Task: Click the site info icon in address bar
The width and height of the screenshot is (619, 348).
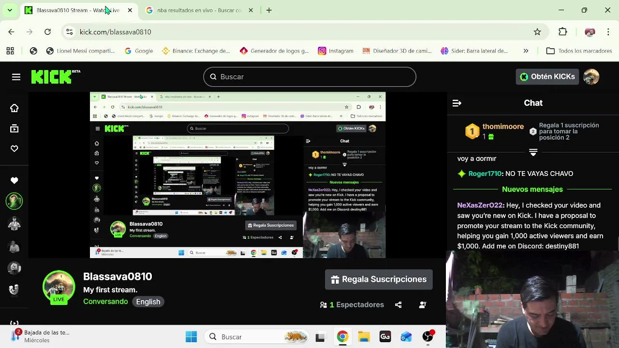Action: click(x=70, y=32)
